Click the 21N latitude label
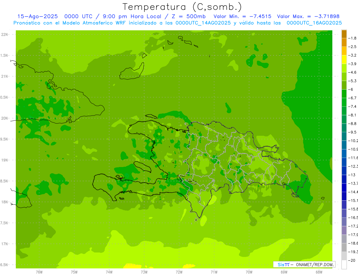 (x=4, y=76)
